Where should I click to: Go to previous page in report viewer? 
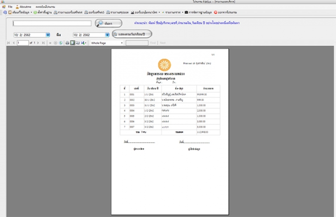[13, 43]
